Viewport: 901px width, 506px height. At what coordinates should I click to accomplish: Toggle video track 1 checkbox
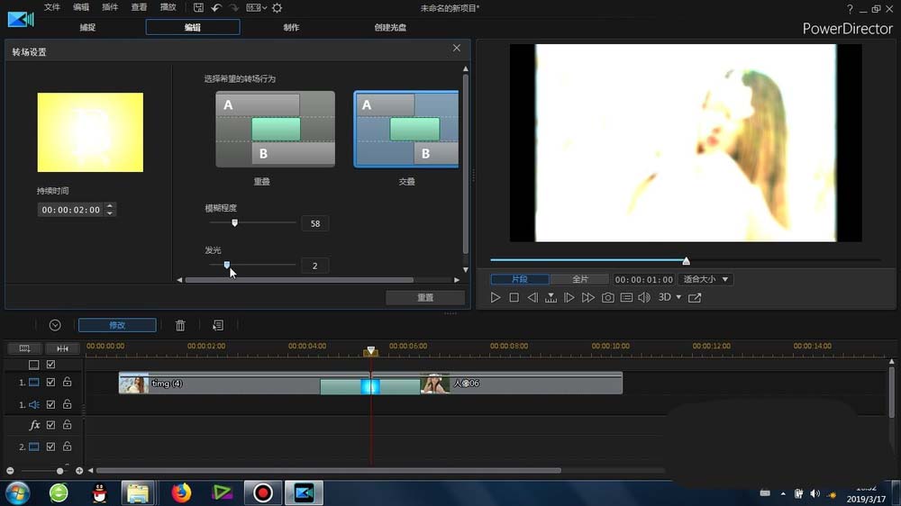coord(50,382)
